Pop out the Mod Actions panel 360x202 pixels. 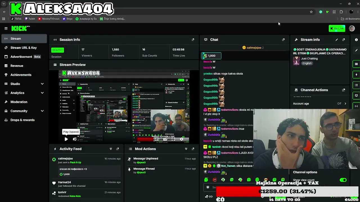pos(193,149)
